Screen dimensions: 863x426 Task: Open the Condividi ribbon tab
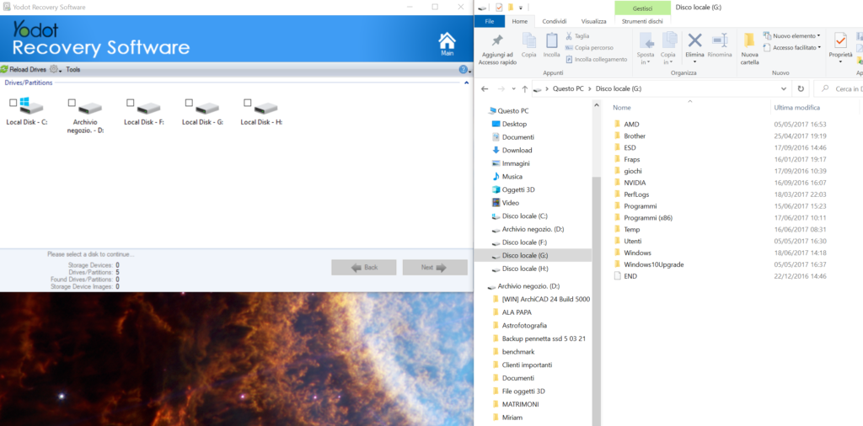pyautogui.click(x=554, y=22)
